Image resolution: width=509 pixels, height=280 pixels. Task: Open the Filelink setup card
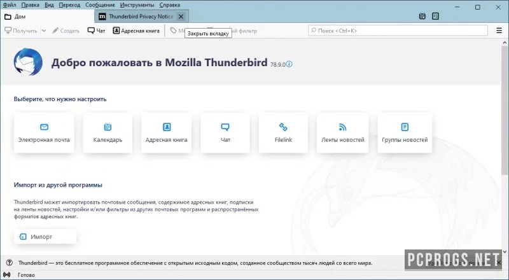coord(283,132)
